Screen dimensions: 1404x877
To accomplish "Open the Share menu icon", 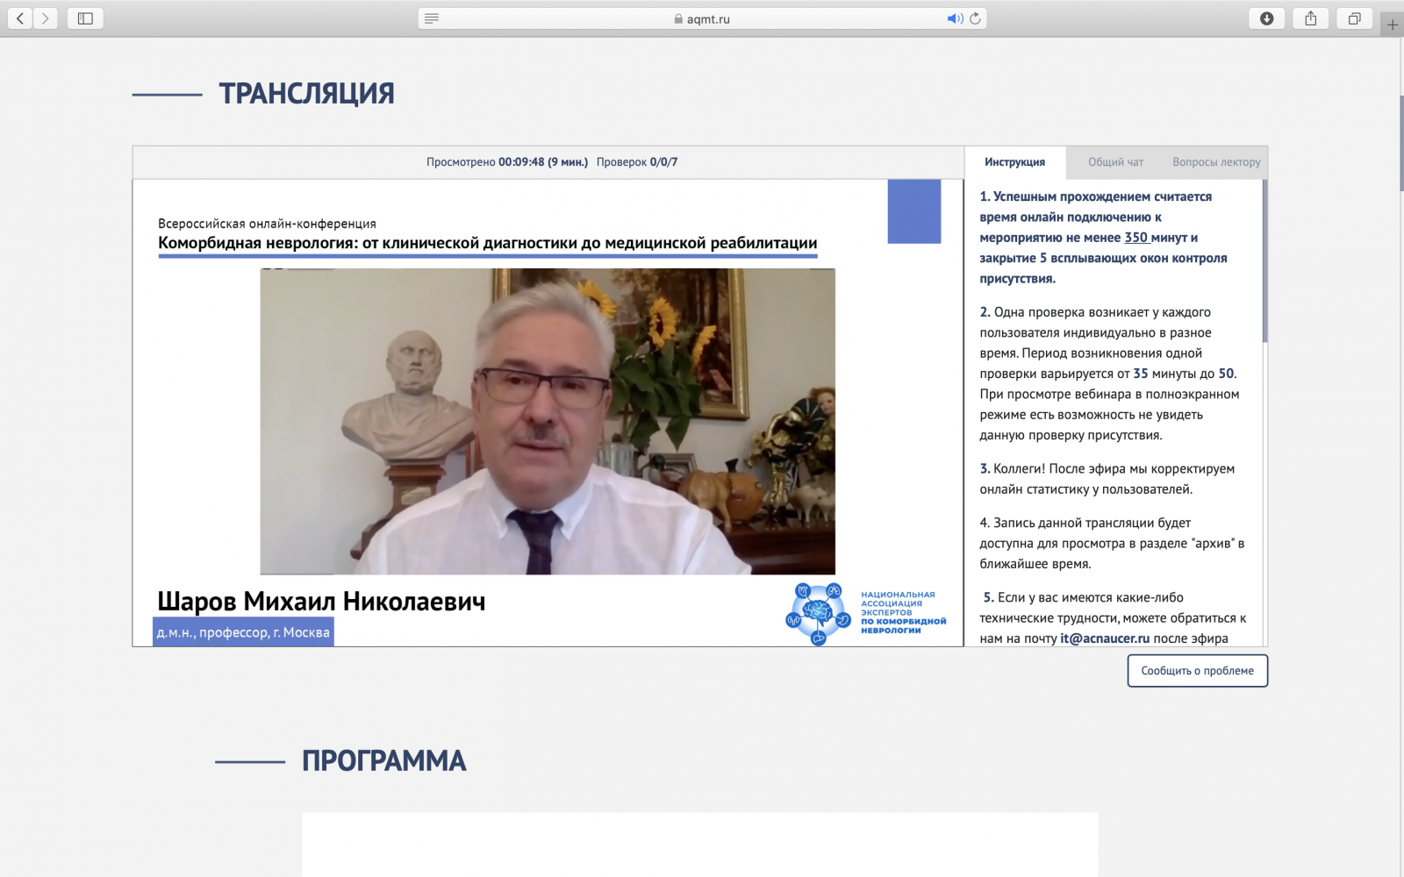I will (x=1310, y=18).
